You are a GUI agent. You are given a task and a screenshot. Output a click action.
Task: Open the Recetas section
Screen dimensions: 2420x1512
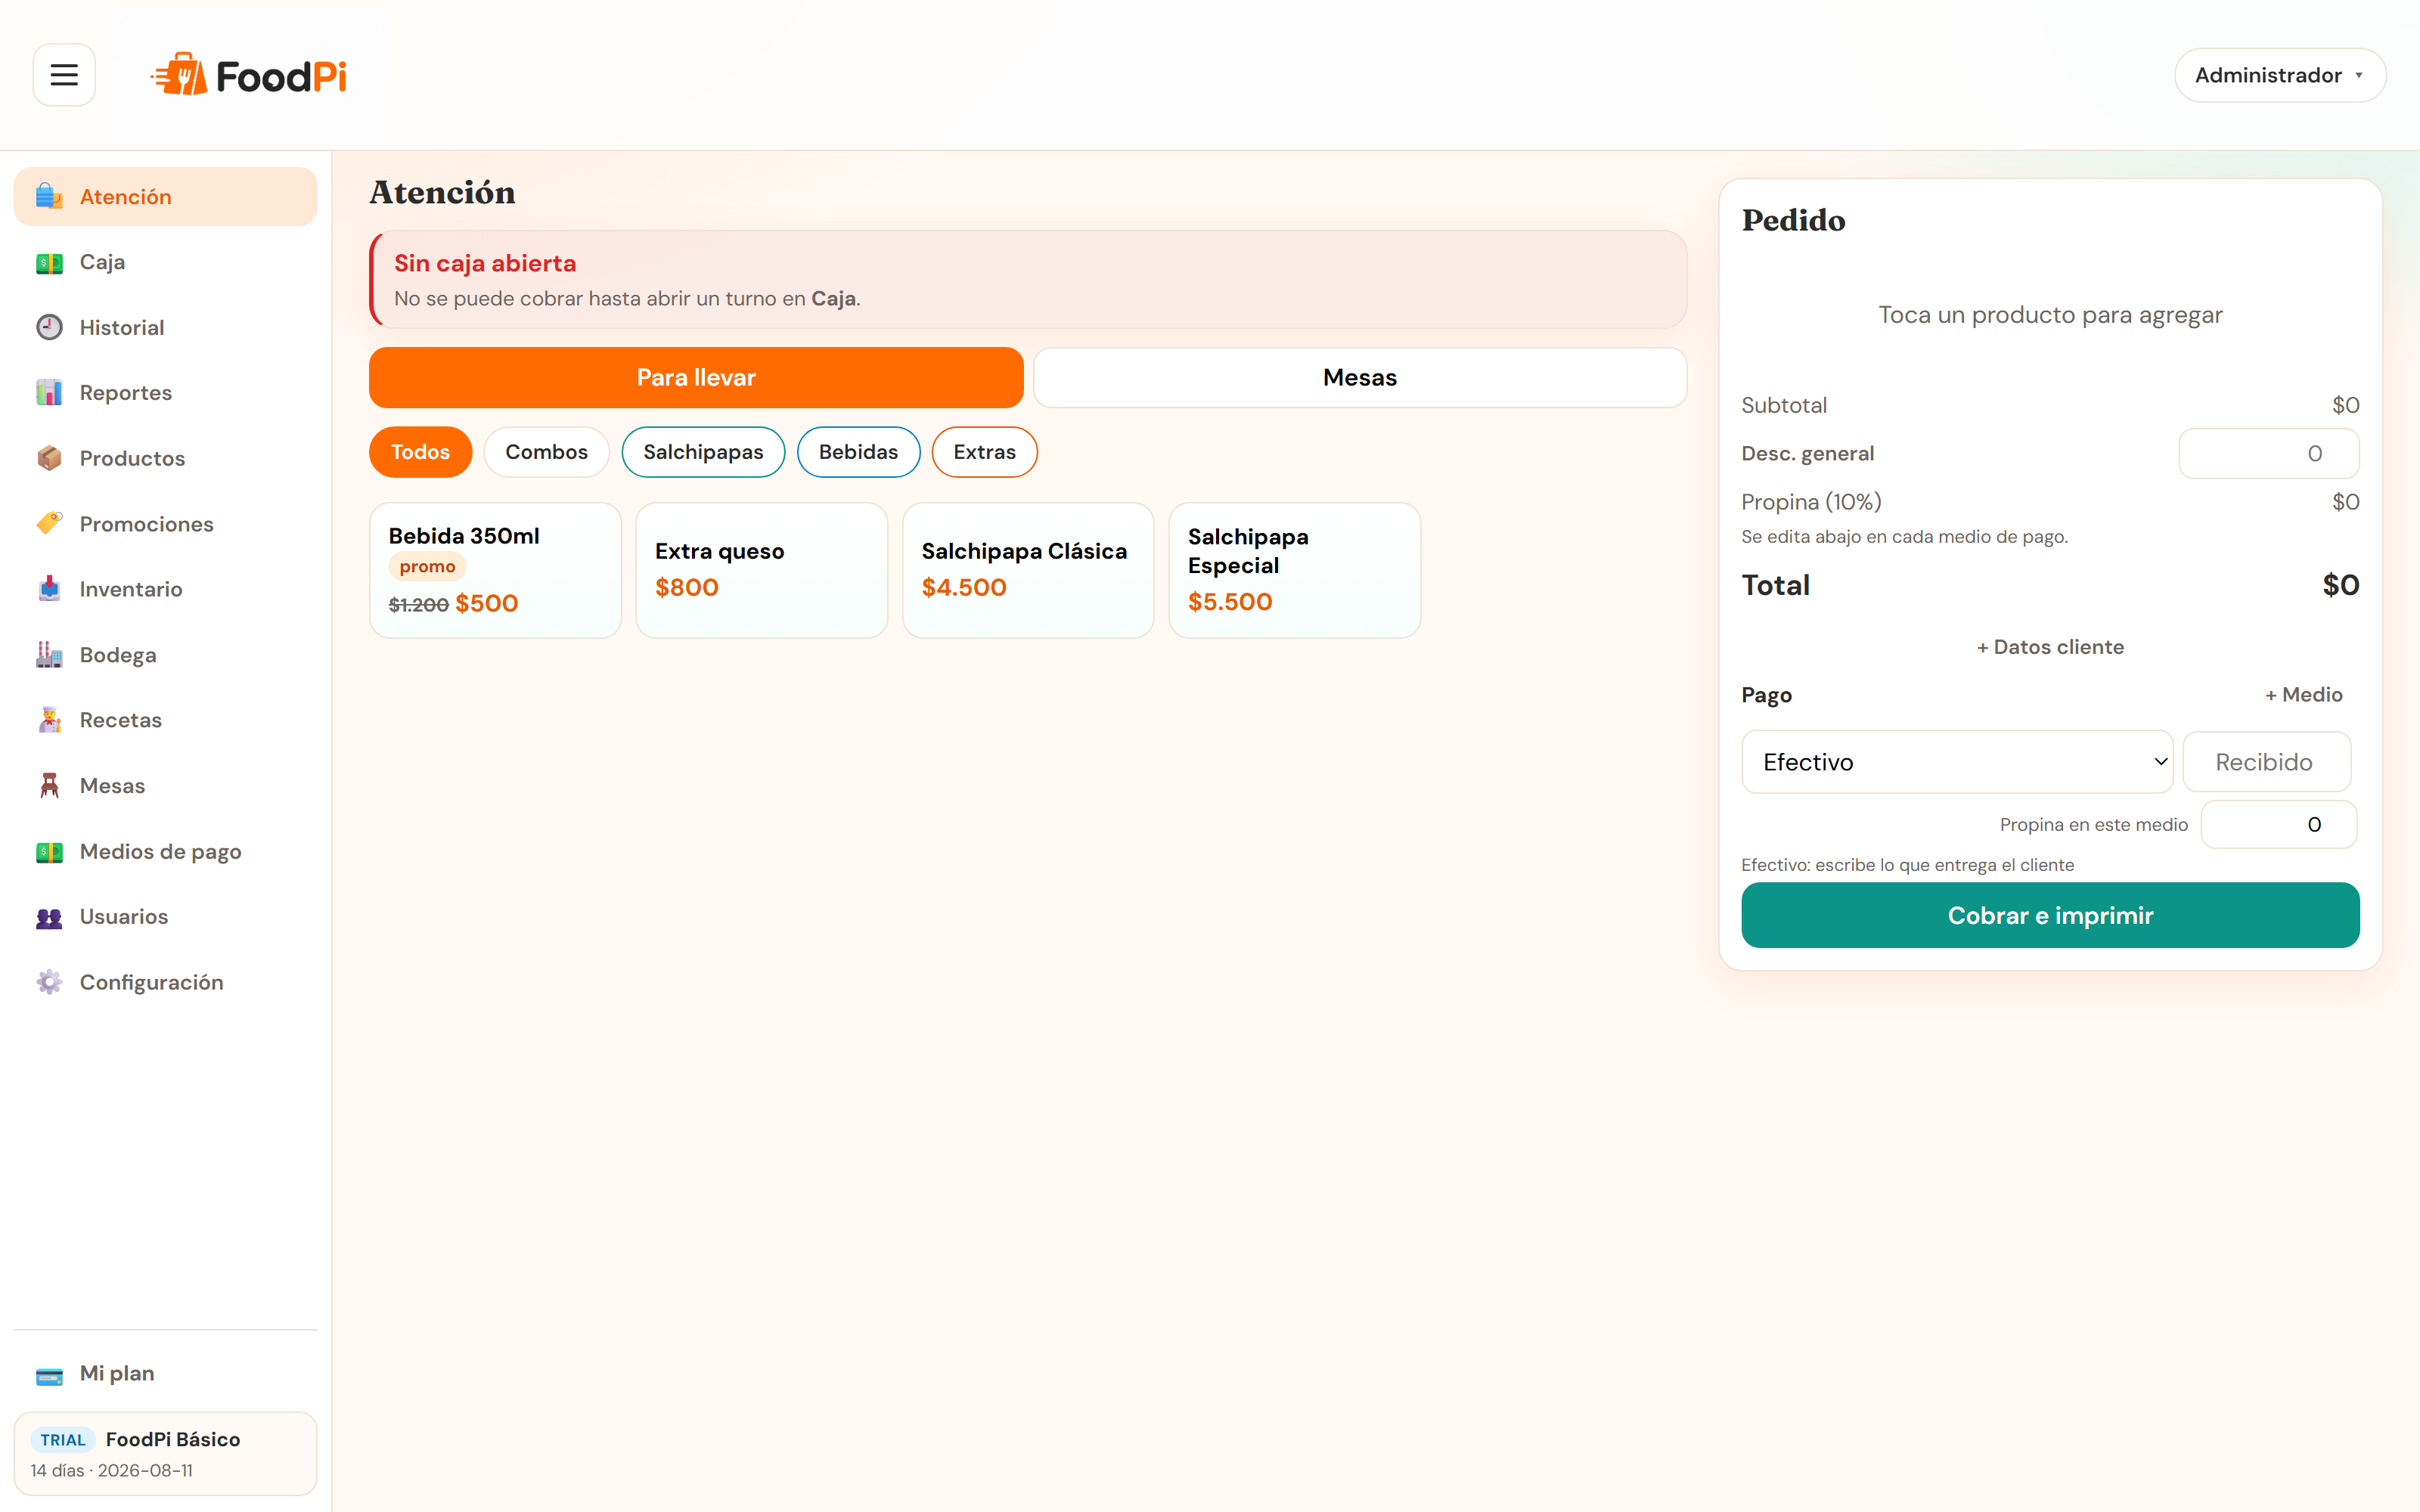(x=121, y=720)
